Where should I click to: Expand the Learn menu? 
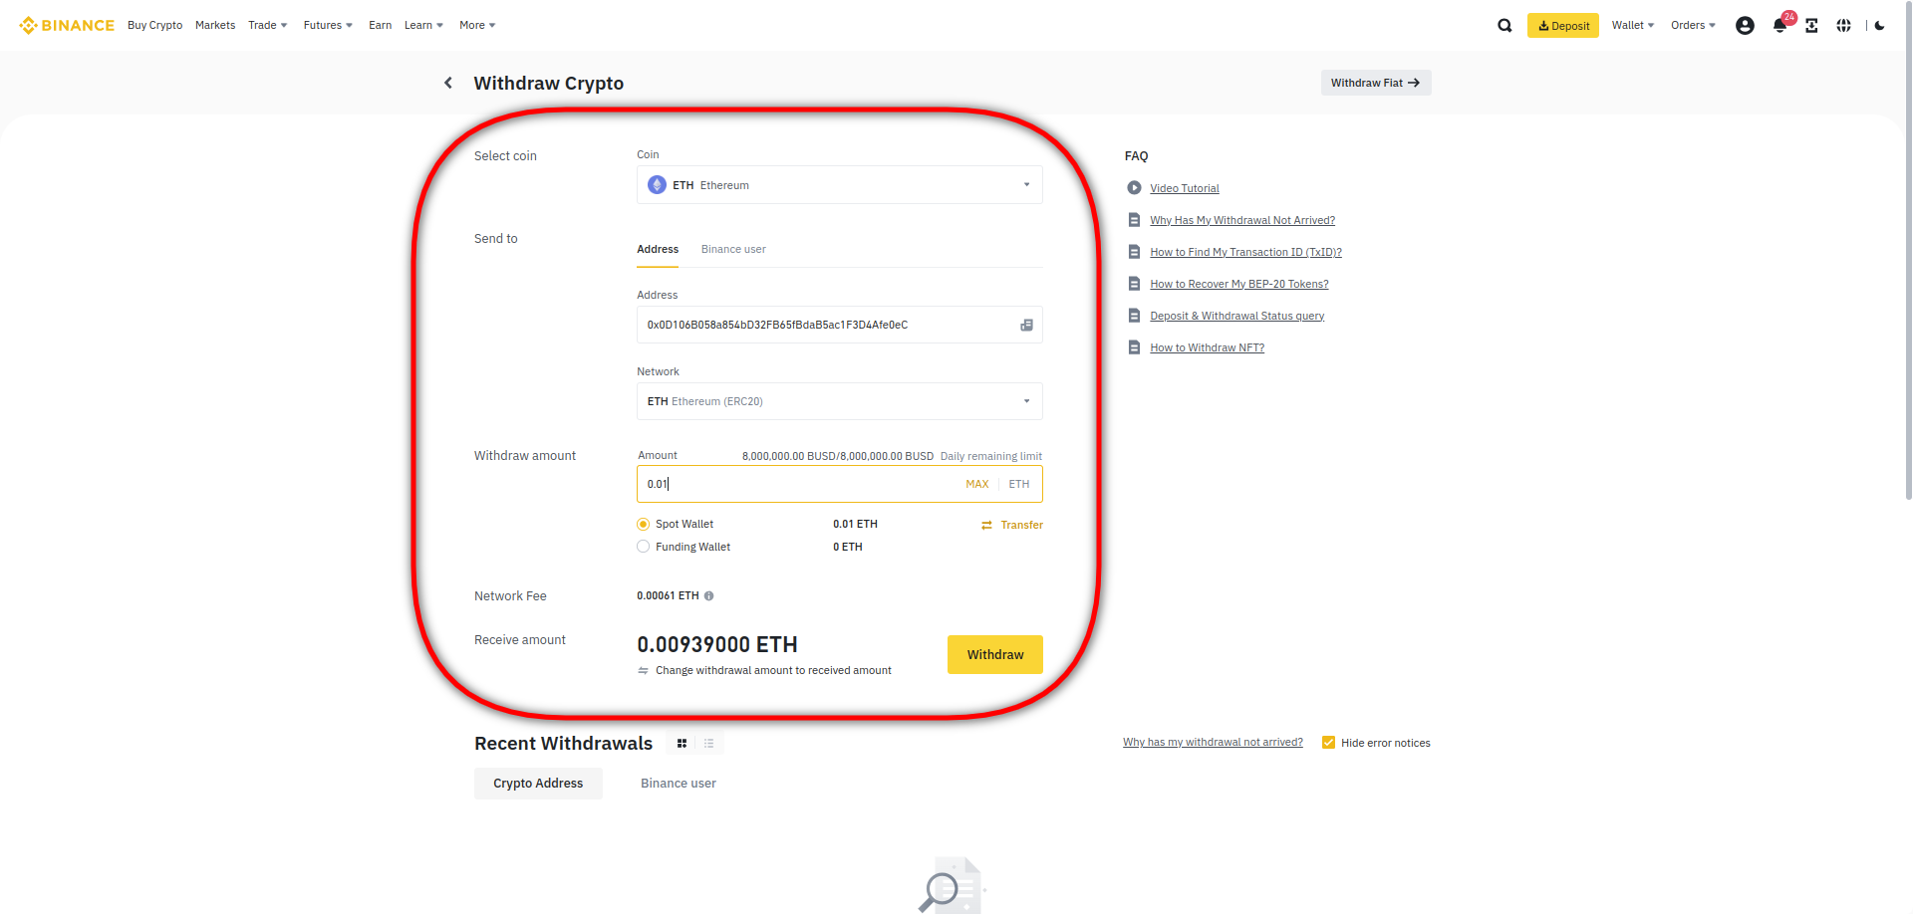[x=424, y=25]
